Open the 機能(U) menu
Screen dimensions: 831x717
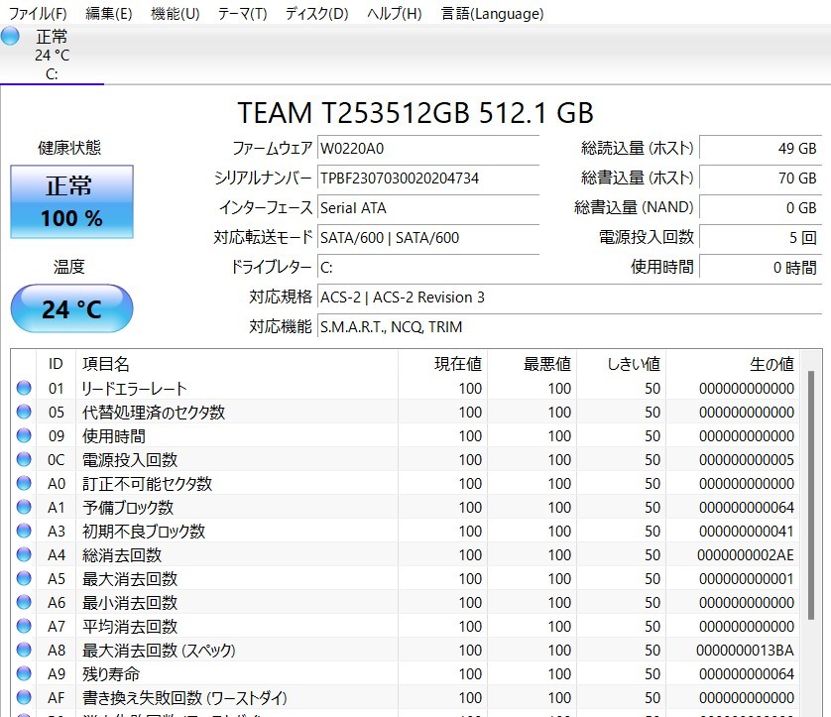pyautogui.click(x=175, y=13)
